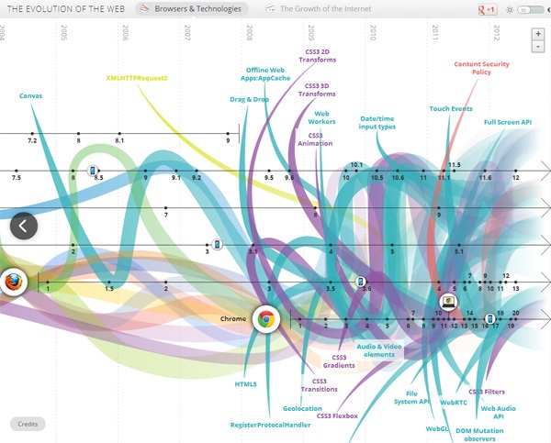Select the Web Workers label
Image resolution: width=551 pixels, height=443 pixels.
pos(321,117)
